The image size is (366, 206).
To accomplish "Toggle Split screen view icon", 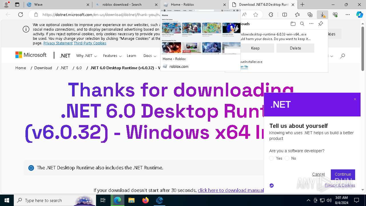I will (285, 15).
